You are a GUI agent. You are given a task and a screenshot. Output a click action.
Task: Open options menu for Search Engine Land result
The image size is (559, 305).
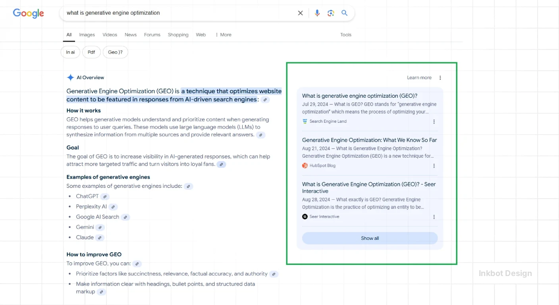coord(434,122)
